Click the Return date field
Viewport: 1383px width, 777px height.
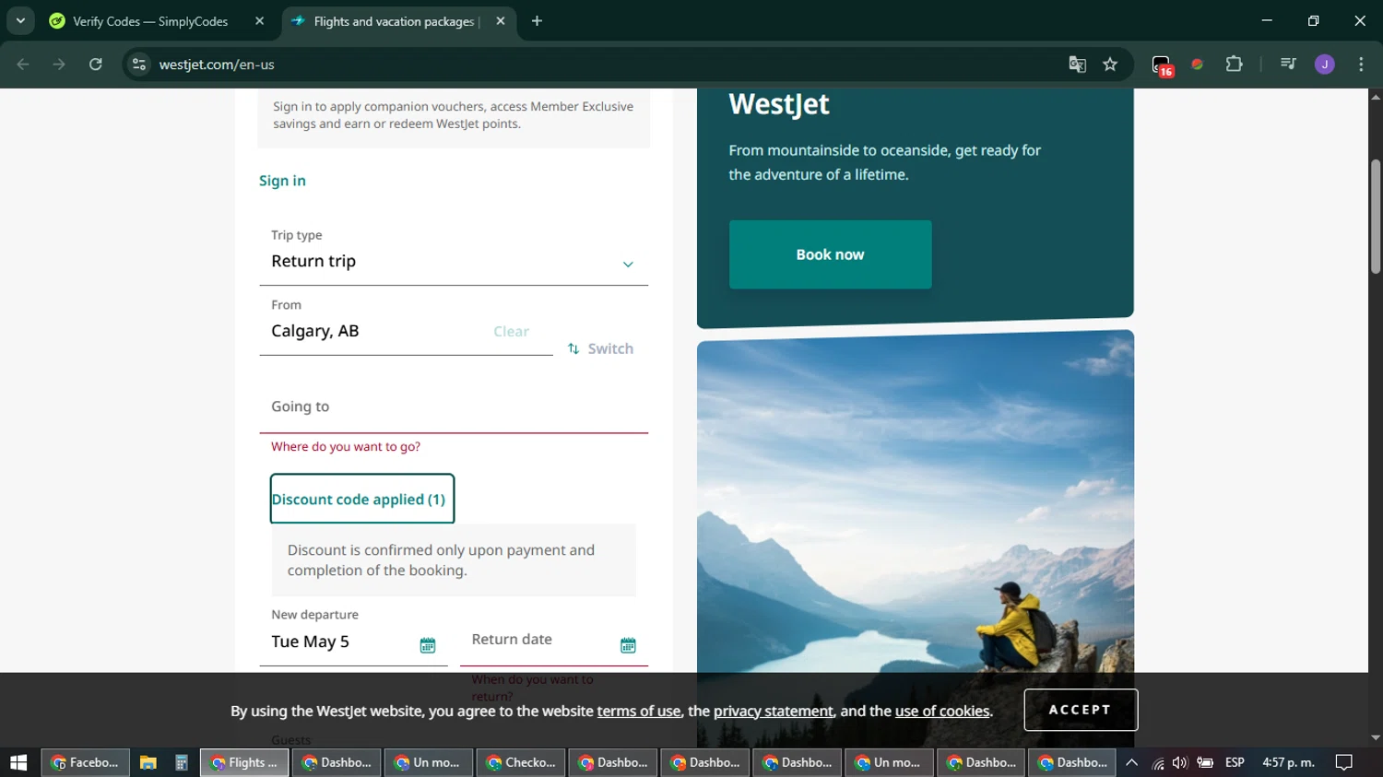[x=554, y=639]
